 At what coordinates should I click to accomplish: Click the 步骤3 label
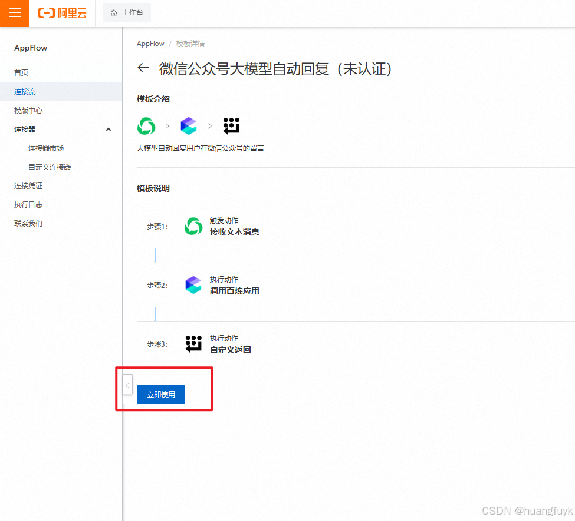(157, 344)
